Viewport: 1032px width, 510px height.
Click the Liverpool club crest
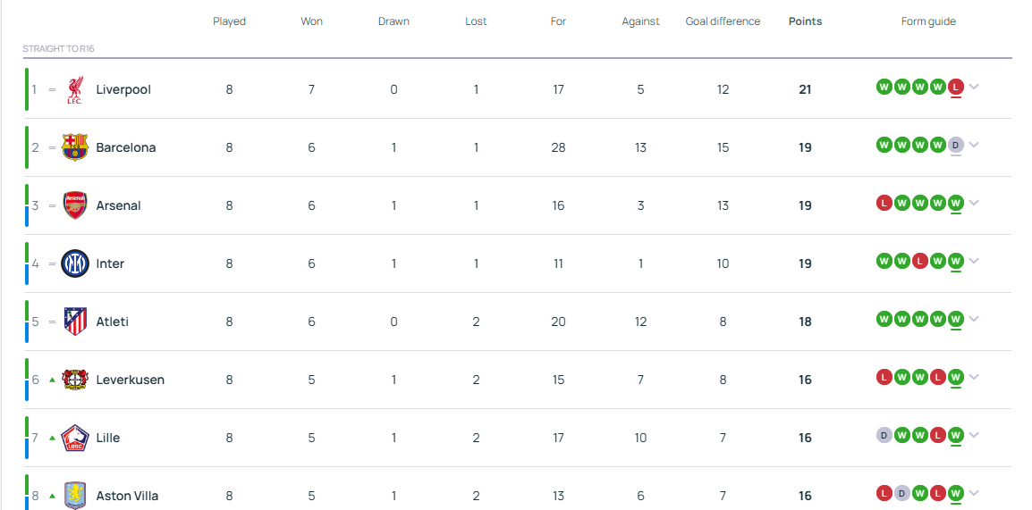coord(75,89)
